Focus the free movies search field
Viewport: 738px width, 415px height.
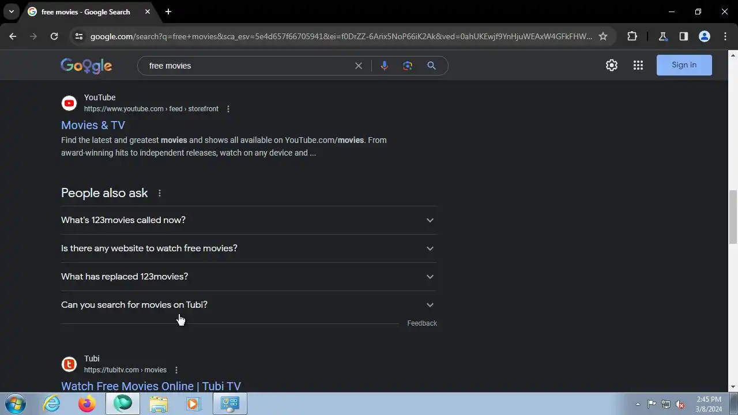pos(248,66)
